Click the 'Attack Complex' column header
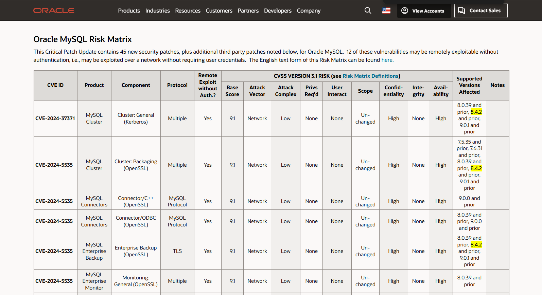Viewport: 542px width, 295px height. coord(285,91)
